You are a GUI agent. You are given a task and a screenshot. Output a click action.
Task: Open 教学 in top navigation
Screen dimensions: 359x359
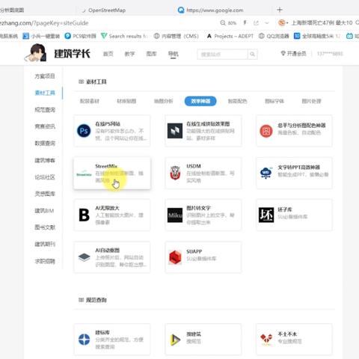click(129, 54)
